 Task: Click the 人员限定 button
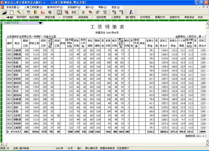pos(116,17)
